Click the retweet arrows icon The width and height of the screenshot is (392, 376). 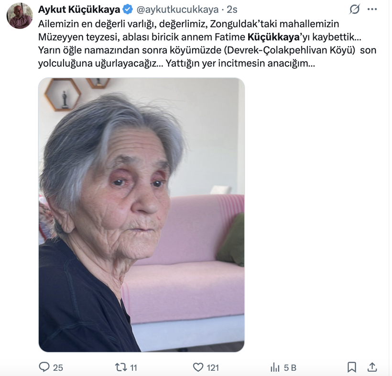[x=121, y=367]
